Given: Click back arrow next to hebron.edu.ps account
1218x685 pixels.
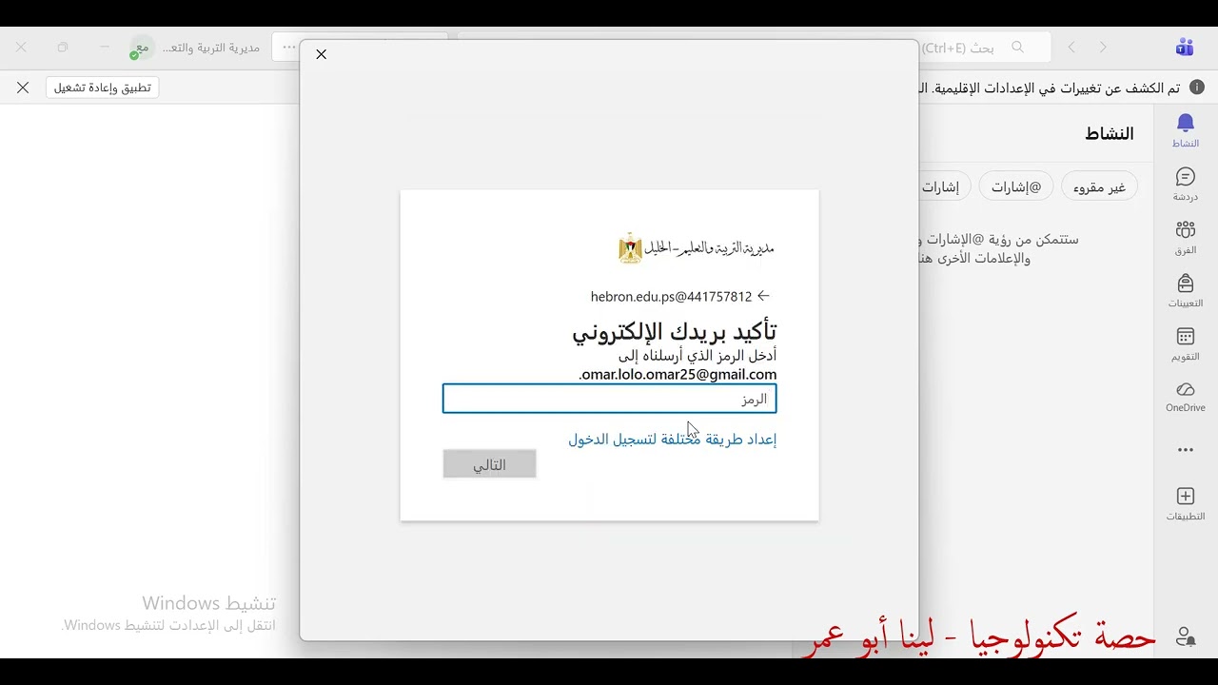Looking at the screenshot, I should click(763, 296).
